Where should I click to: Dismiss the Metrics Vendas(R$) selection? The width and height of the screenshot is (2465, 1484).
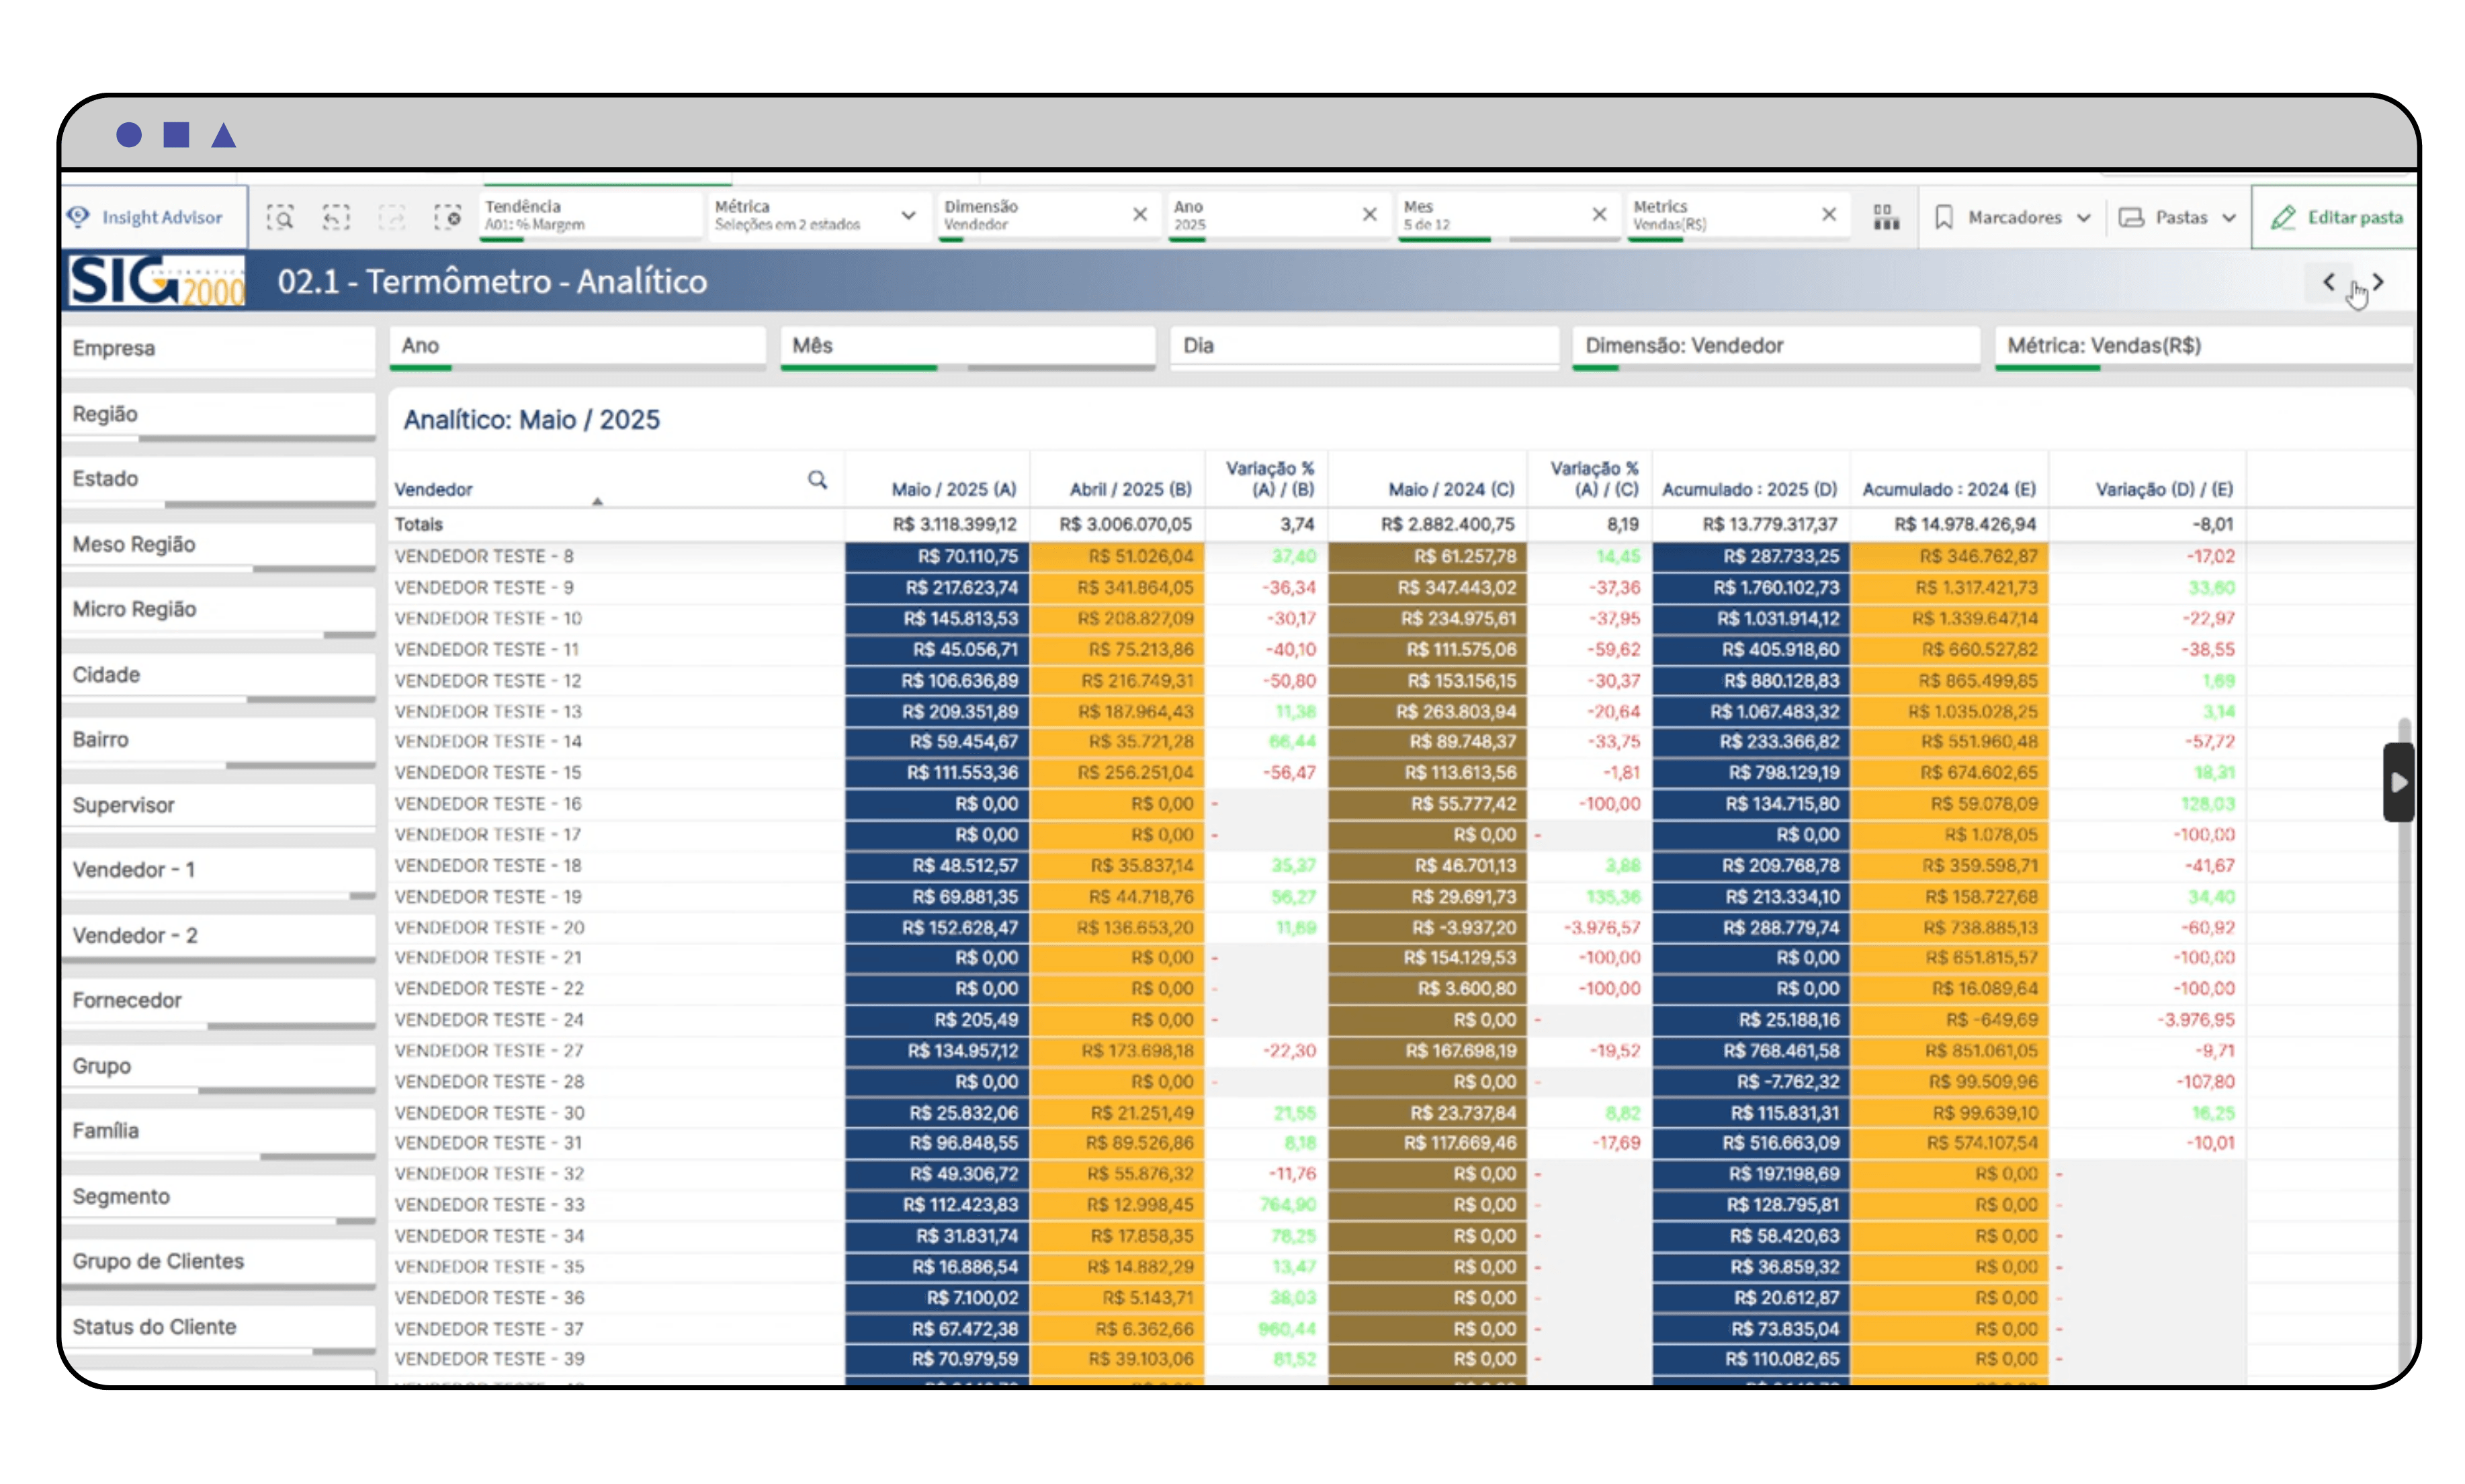1829,214
